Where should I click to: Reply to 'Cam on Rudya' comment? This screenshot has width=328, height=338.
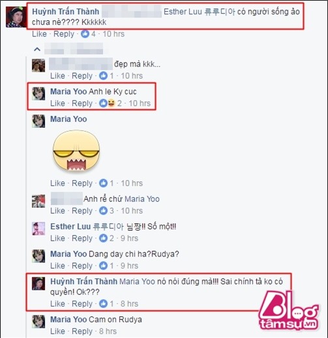[82, 331]
